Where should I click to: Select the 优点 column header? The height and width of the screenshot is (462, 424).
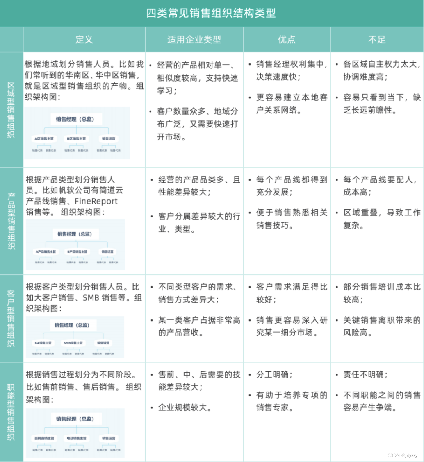(x=287, y=39)
